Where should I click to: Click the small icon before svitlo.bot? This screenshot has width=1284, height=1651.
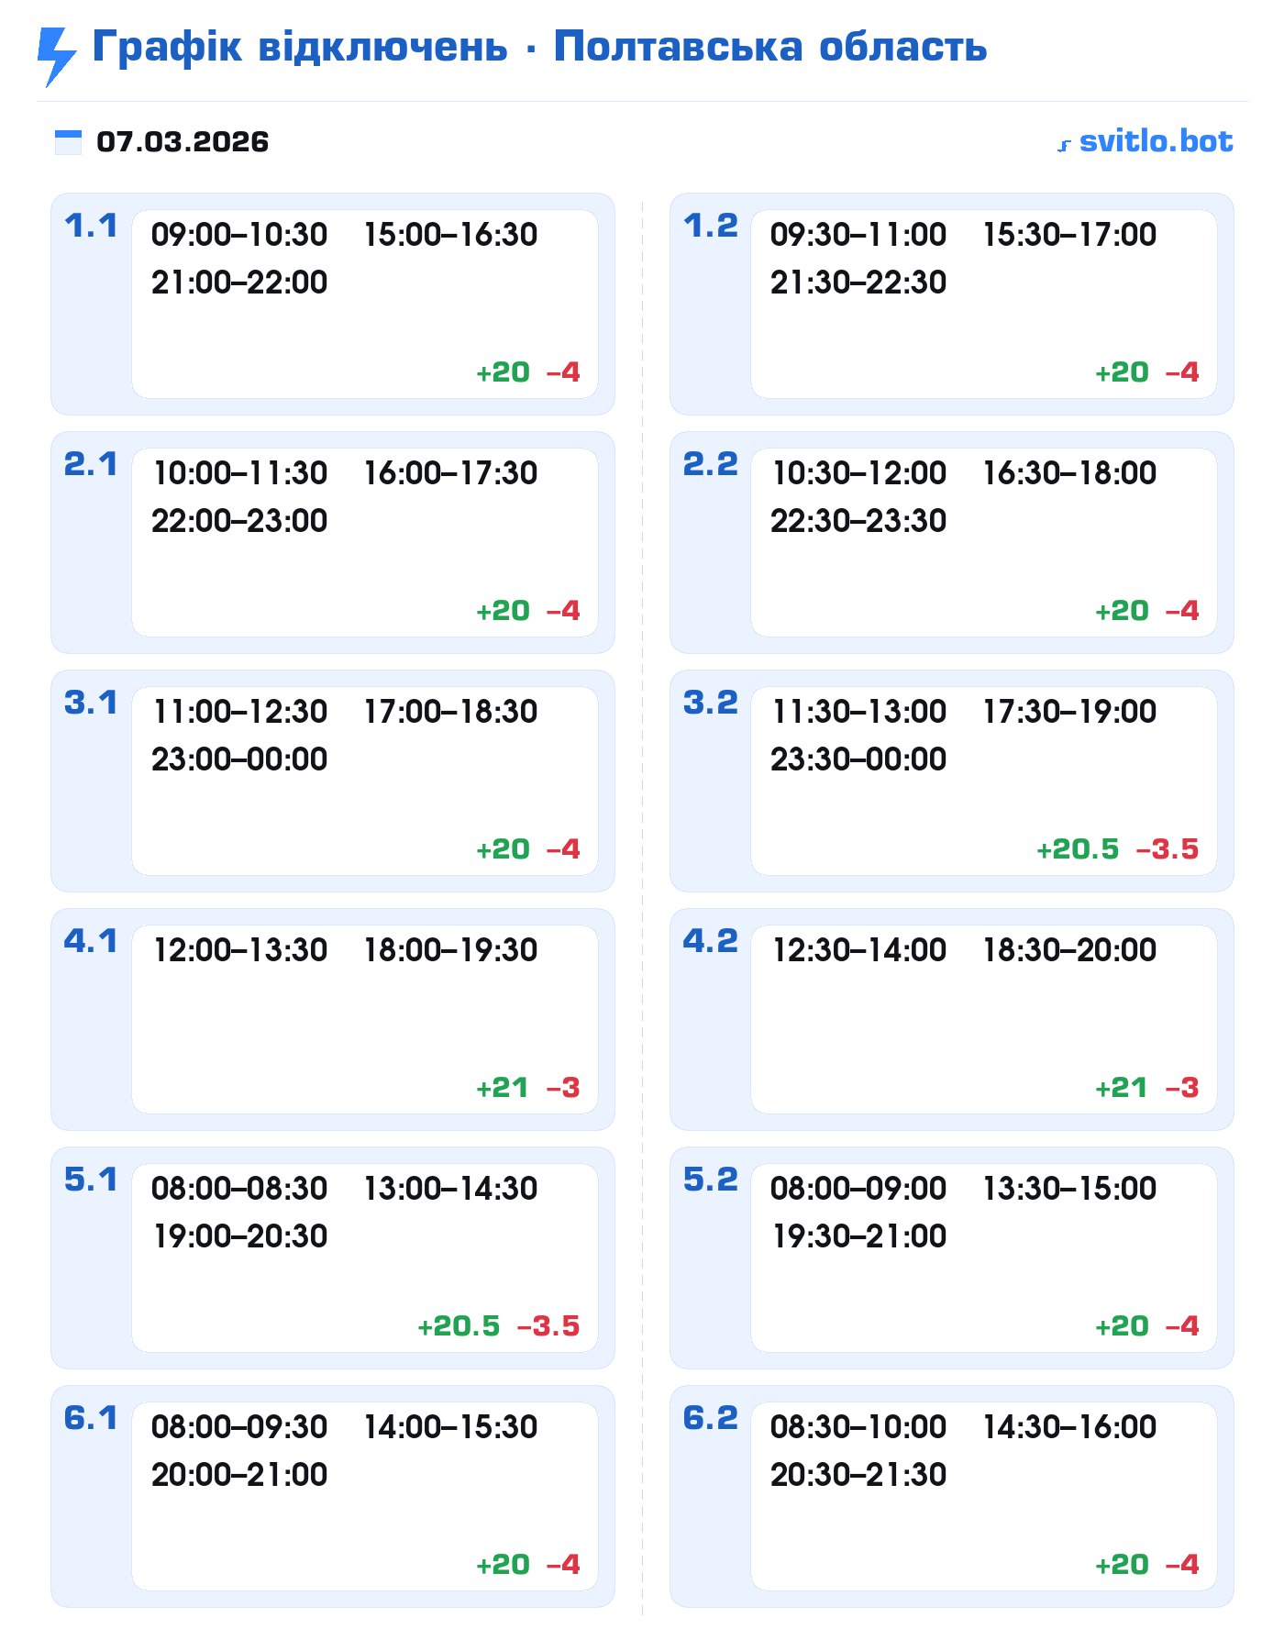(1064, 145)
